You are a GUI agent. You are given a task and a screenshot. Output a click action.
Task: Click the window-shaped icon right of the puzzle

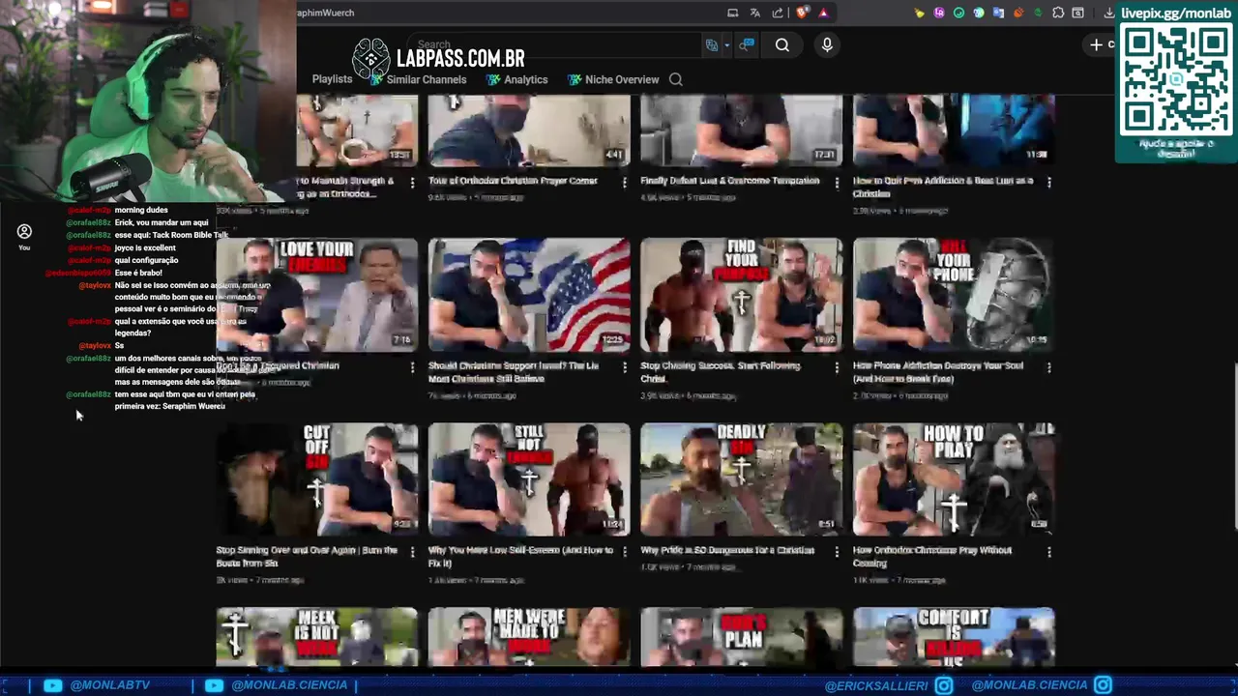(1077, 13)
